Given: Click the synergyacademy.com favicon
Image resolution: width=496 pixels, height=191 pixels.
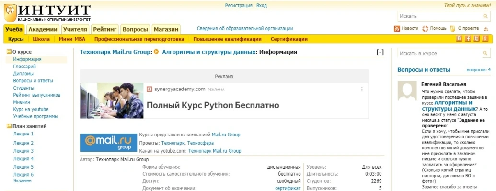Looking at the screenshot, I should 150,89.
